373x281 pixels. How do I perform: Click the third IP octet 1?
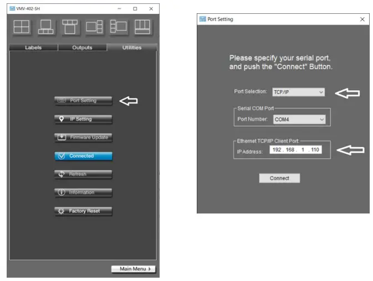tap(303, 150)
